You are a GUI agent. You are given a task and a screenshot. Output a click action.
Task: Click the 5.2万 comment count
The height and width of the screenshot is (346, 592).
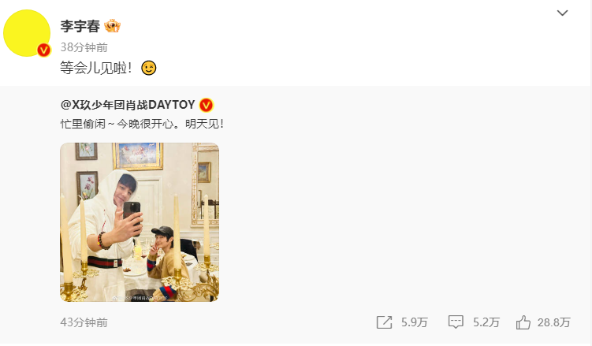(486, 322)
